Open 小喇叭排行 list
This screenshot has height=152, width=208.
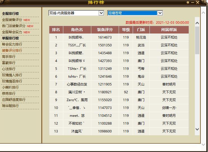point(10,87)
